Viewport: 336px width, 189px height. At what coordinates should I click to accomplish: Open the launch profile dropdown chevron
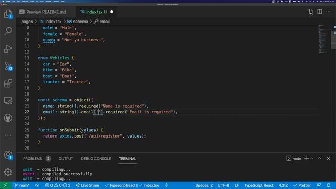click(312, 159)
